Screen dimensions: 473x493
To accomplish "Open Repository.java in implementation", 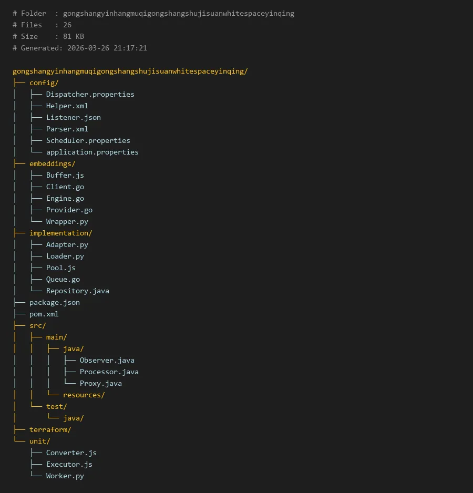I will 77,291.
